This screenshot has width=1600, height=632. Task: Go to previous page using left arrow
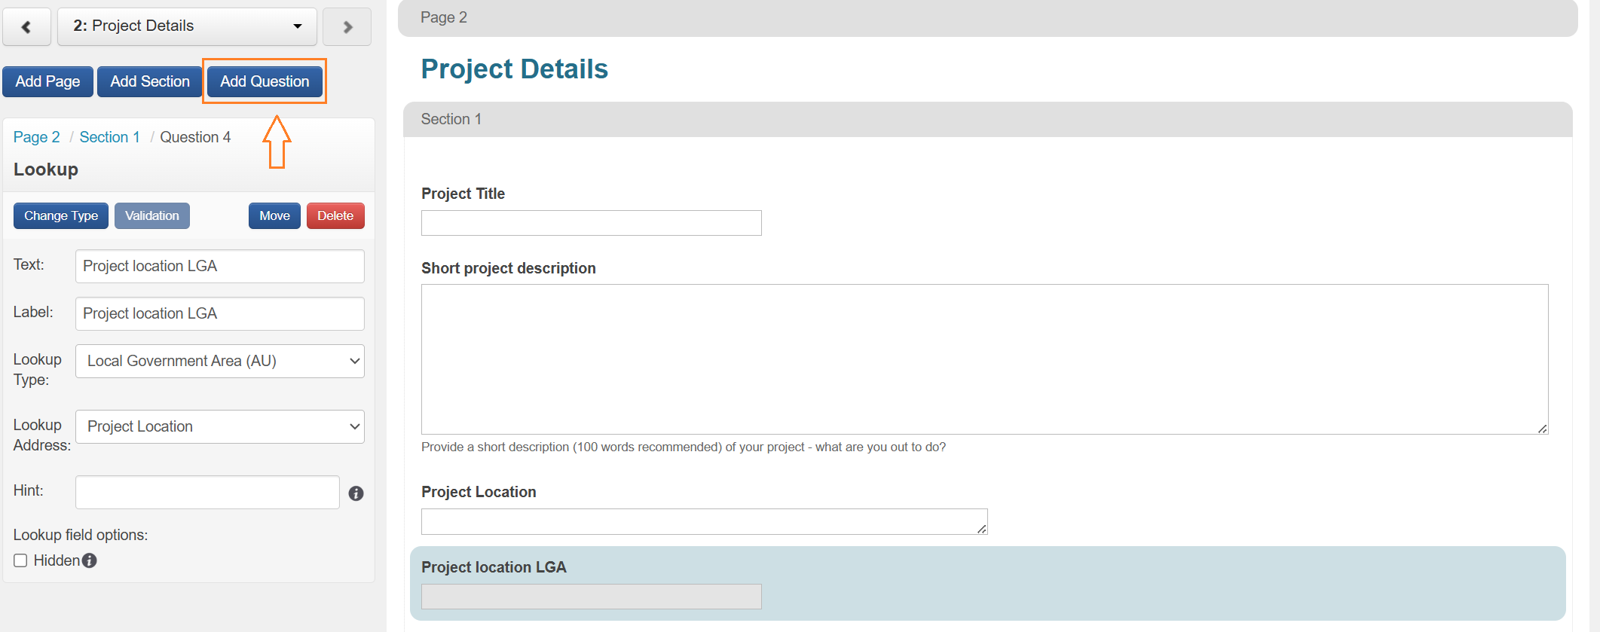click(26, 27)
